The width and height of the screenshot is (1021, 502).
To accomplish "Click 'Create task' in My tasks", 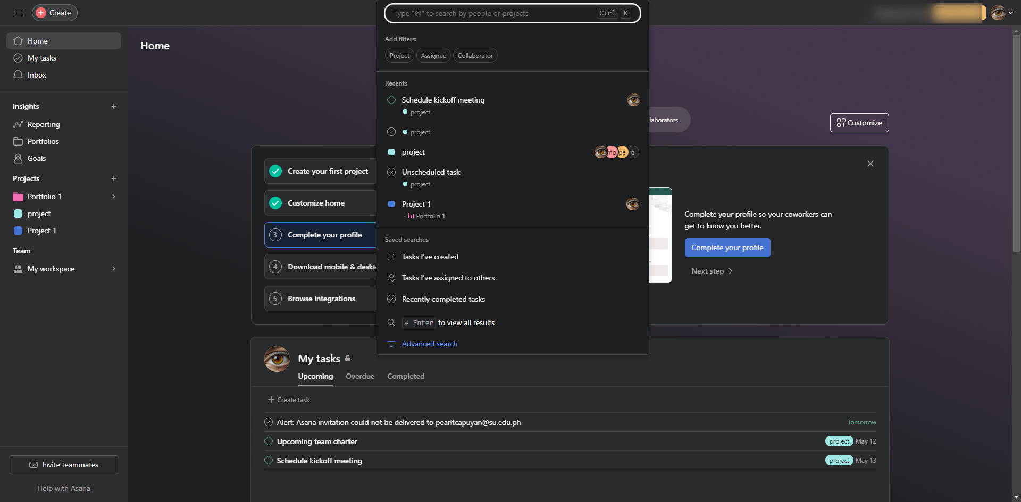I will [x=288, y=399].
